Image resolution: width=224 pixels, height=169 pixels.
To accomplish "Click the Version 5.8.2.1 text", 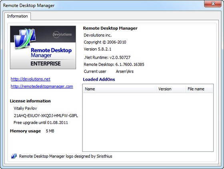I will pos(98,49).
